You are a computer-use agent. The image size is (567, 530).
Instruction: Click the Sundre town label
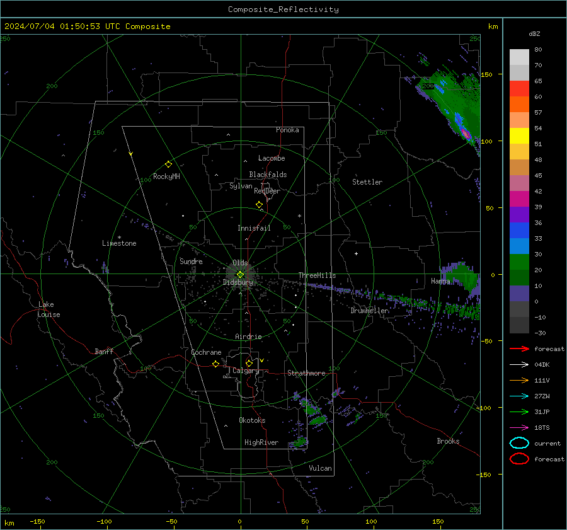(192, 262)
